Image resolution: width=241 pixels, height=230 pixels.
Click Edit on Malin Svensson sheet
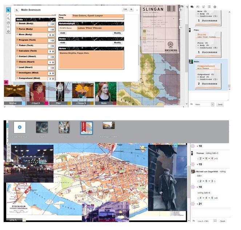(125, 9)
